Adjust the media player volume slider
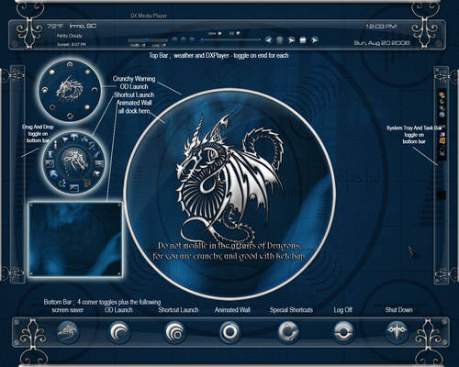 tap(148, 40)
